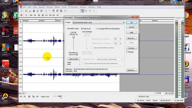Screen dimensions: 192x108
Task: Open the Options menu
Action: click(x=83, y=7)
